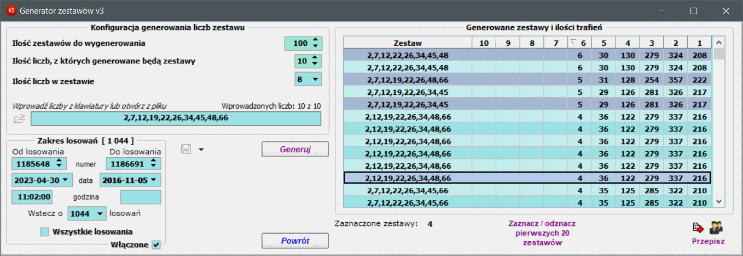Click the floppy disk save icon
The width and height of the screenshot is (743, 256).
[185, 149]
